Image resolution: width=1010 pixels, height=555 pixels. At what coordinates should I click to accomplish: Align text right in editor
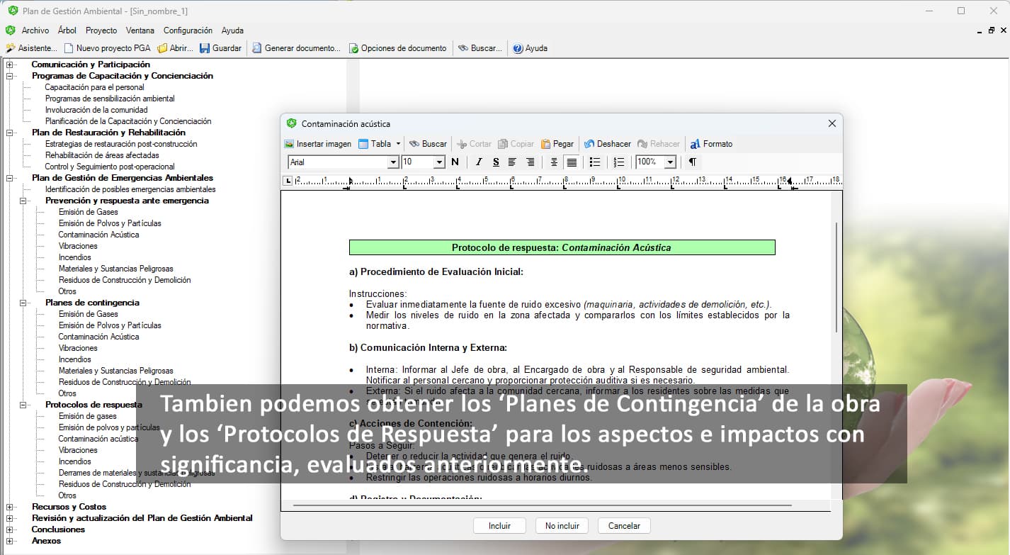[530, 162]
